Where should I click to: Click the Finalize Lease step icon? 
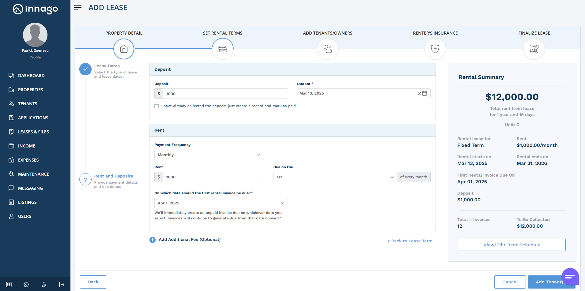(534, 49)
